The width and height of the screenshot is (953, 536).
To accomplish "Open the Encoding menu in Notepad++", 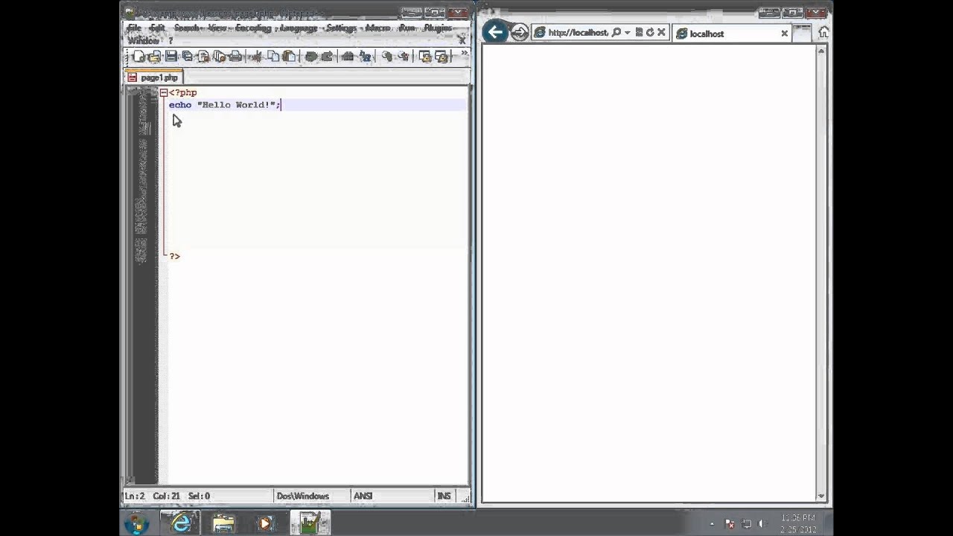I will [x=253, y=28].
